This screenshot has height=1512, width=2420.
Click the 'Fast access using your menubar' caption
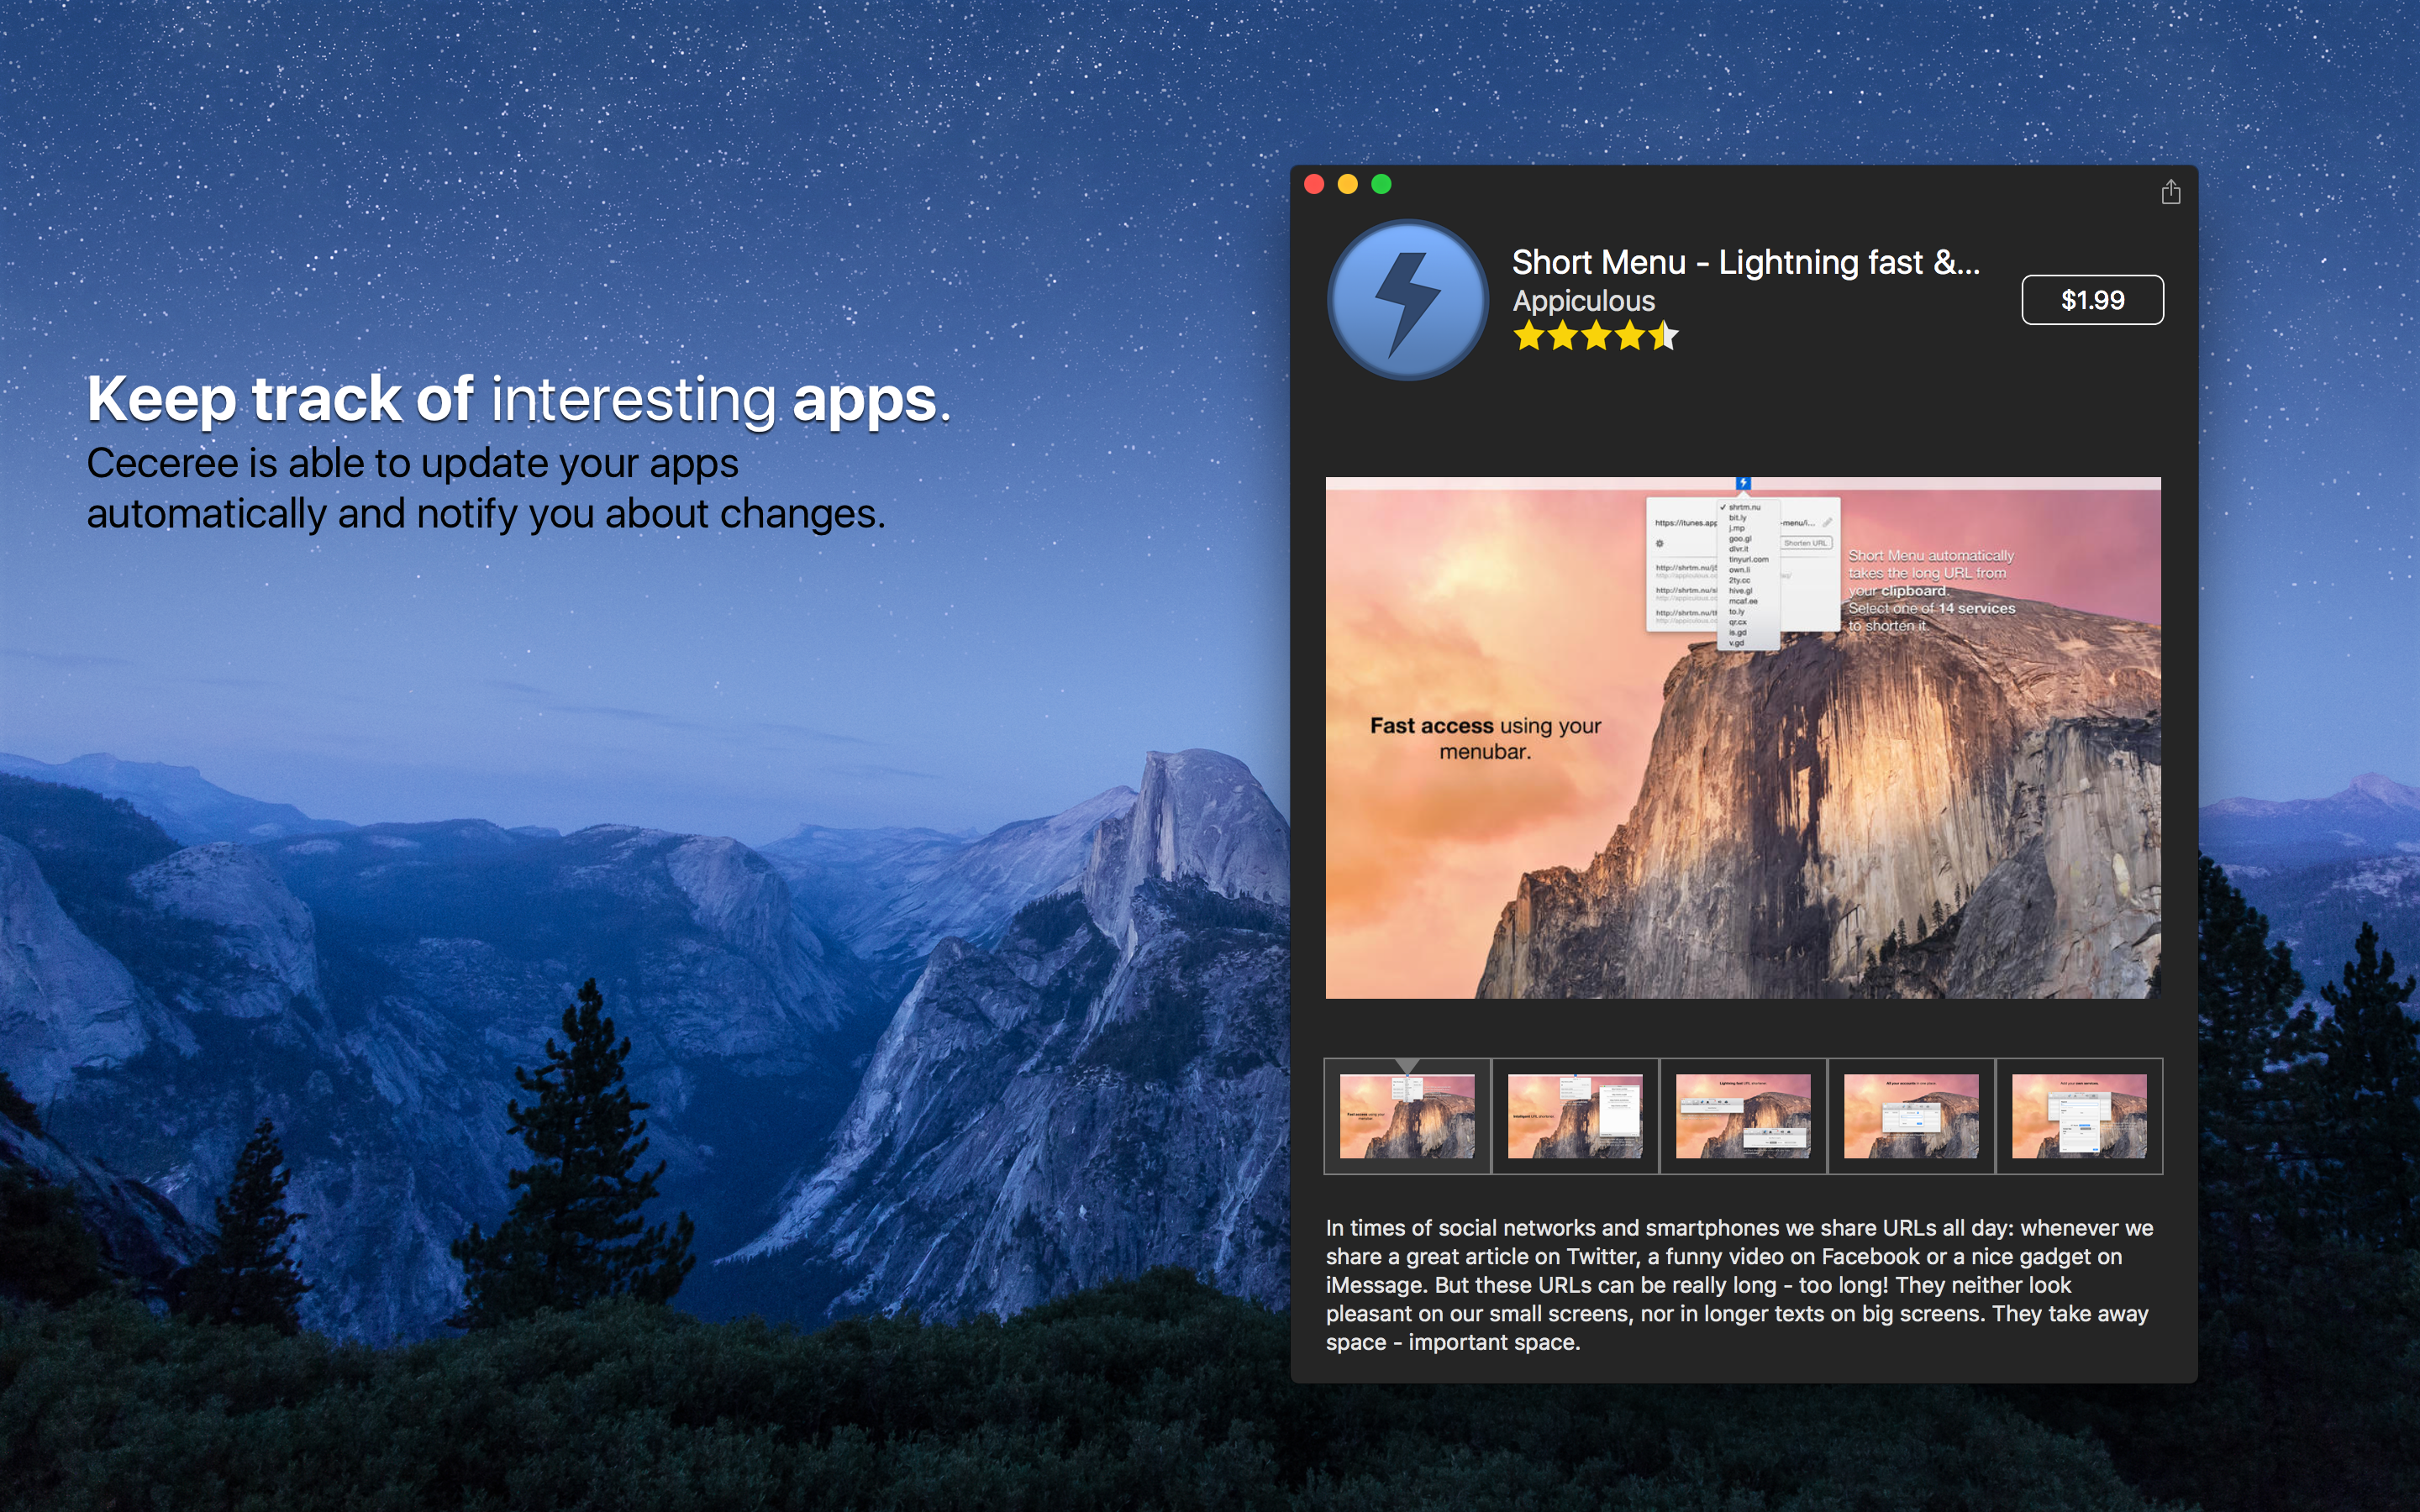1485,738
